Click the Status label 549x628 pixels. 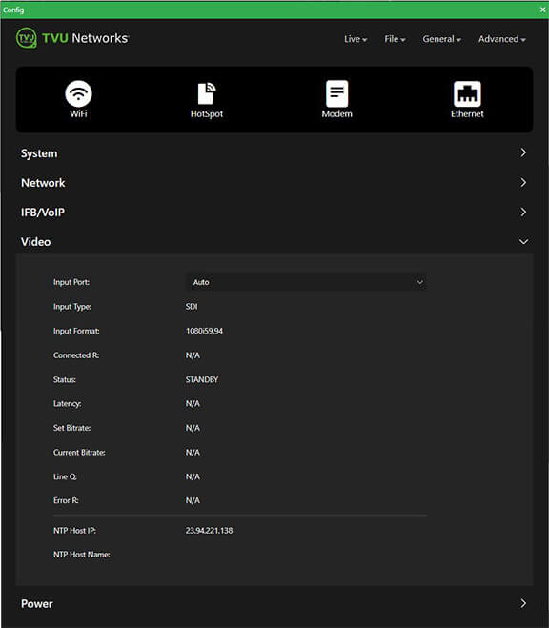coord(65,379)
